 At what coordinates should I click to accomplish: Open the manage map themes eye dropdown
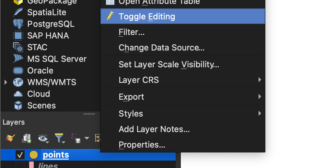tap(43, 139)
